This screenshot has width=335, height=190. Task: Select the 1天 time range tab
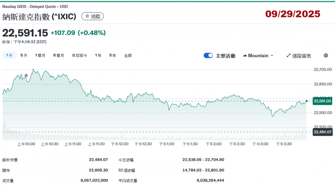click(x=9, y=55)
